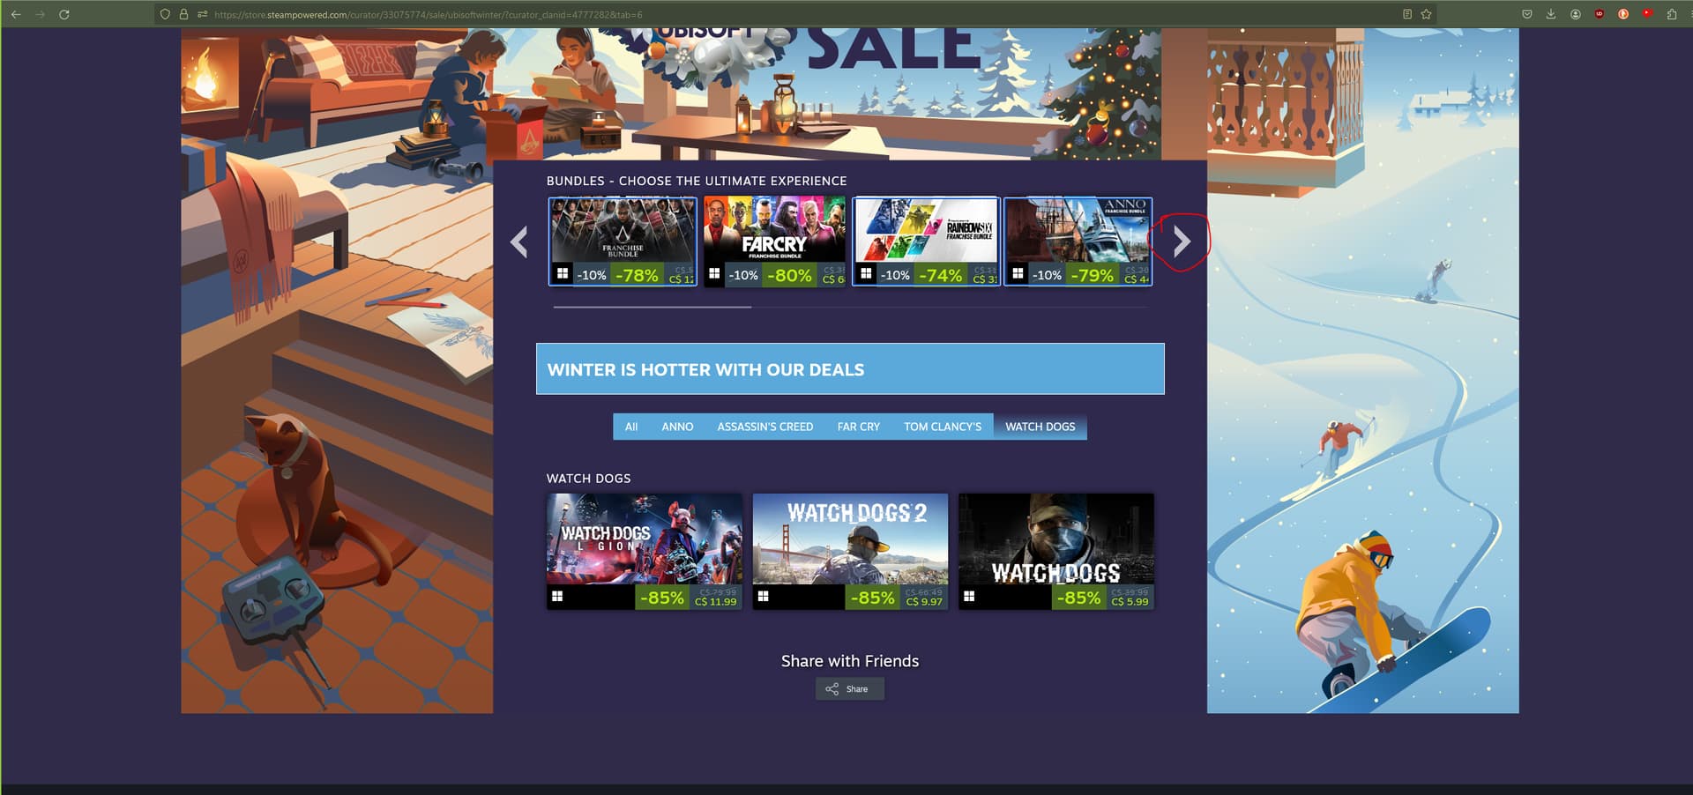Click the Share button

point(849,689)
